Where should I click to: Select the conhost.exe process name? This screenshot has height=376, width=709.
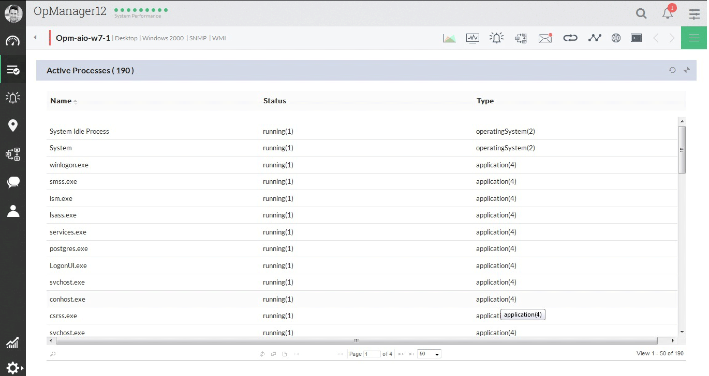(67, 299)
